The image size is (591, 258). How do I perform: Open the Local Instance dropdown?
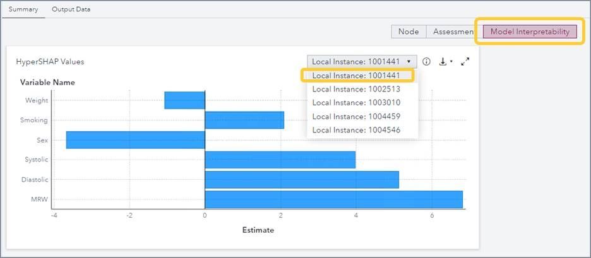click(362, 62)
